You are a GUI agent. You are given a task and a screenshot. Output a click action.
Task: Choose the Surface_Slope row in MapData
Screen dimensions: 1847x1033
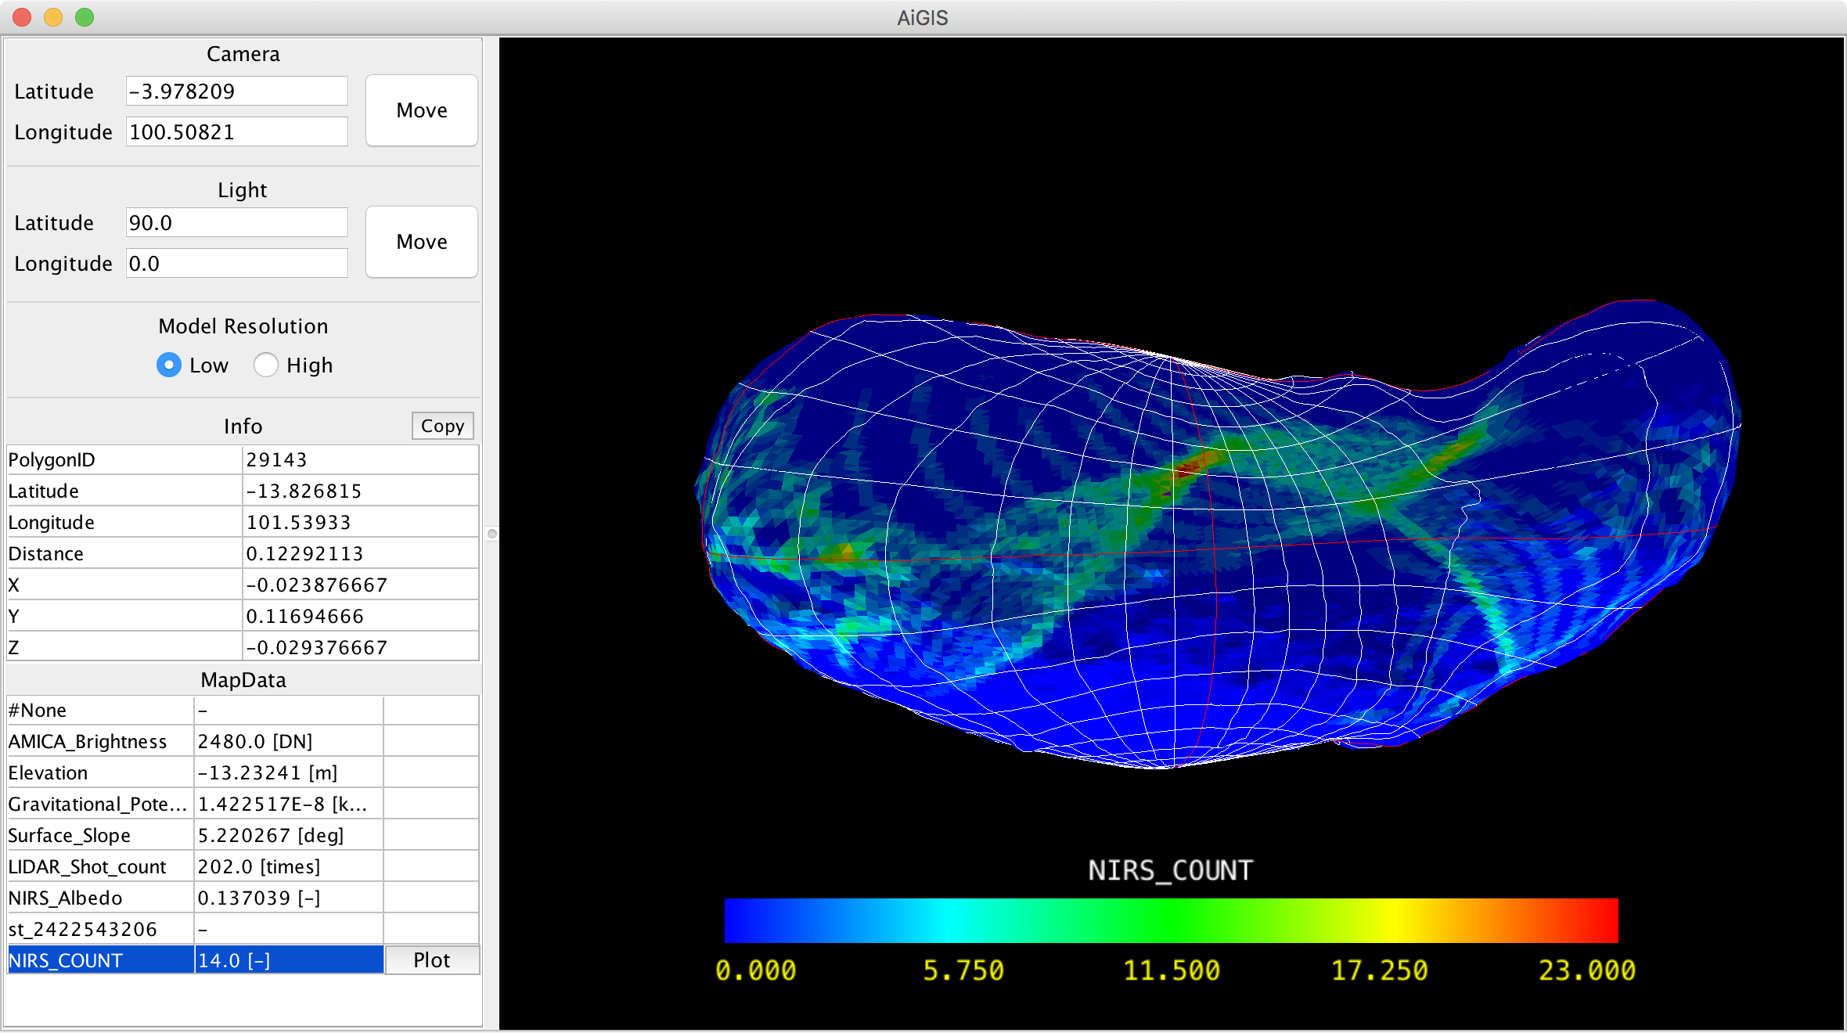(x=100, y=836)
